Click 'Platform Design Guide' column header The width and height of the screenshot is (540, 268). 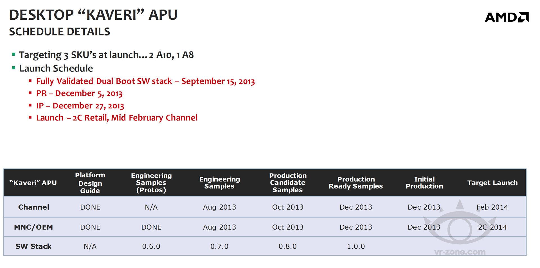click(x=90, y=183)
